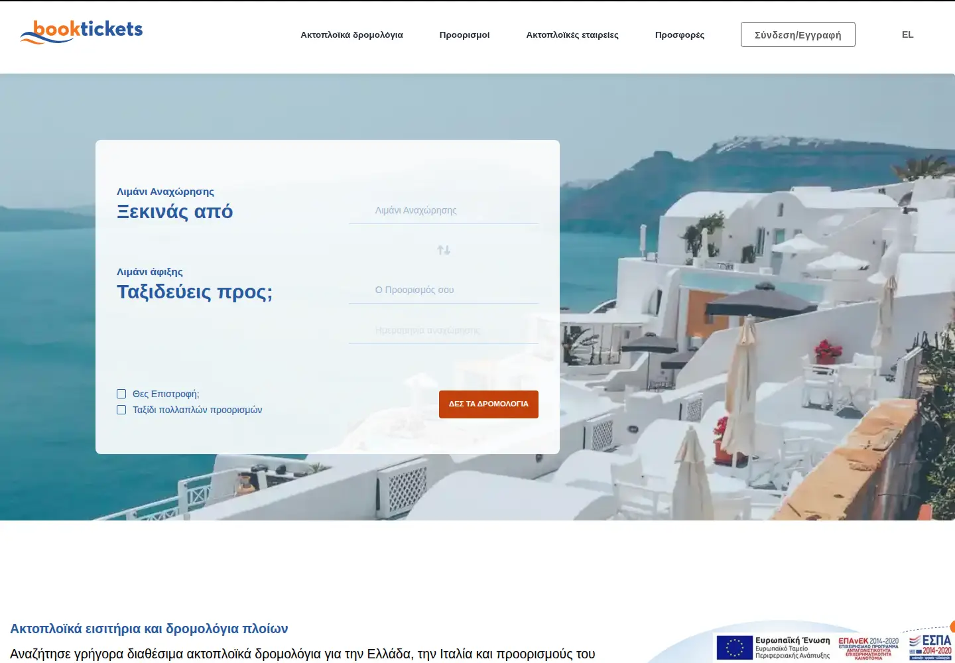Click the Ξεκινάς από heading
This screenshot has height=663, width=955.
click(x=175, y=211)
